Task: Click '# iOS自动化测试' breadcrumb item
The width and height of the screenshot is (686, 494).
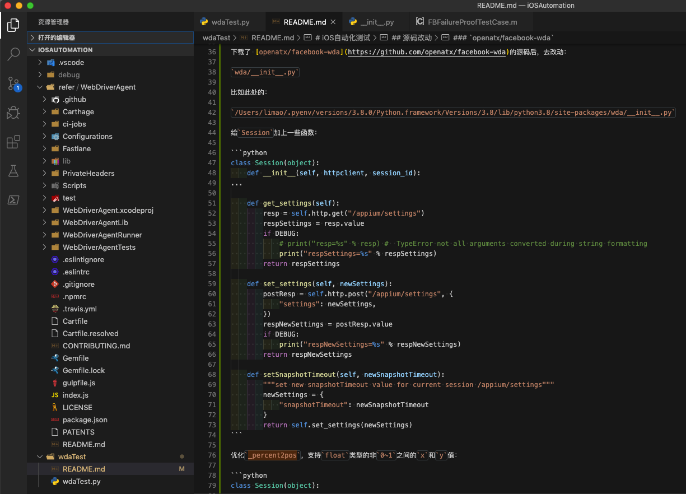Action: pyautogui.click(x=342, y=38)
